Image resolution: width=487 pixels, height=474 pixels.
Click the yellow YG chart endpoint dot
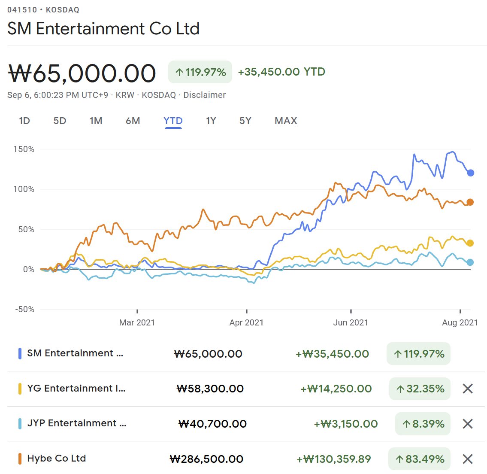pos(470,243)
